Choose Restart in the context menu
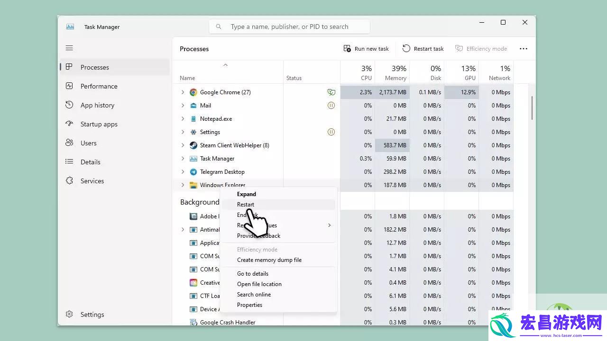Viewport: 607px width, 341px height. click(278, 205)
